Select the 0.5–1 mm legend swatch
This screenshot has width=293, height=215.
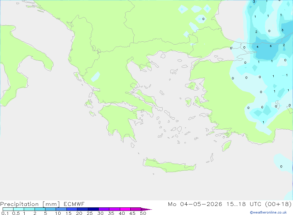pos(19,209)
